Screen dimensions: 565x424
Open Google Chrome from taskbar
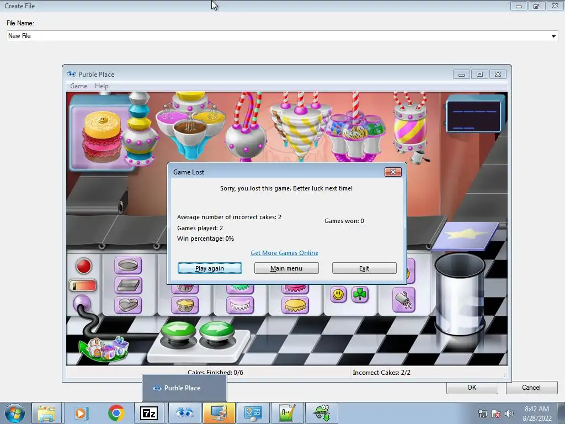point(116,413)
